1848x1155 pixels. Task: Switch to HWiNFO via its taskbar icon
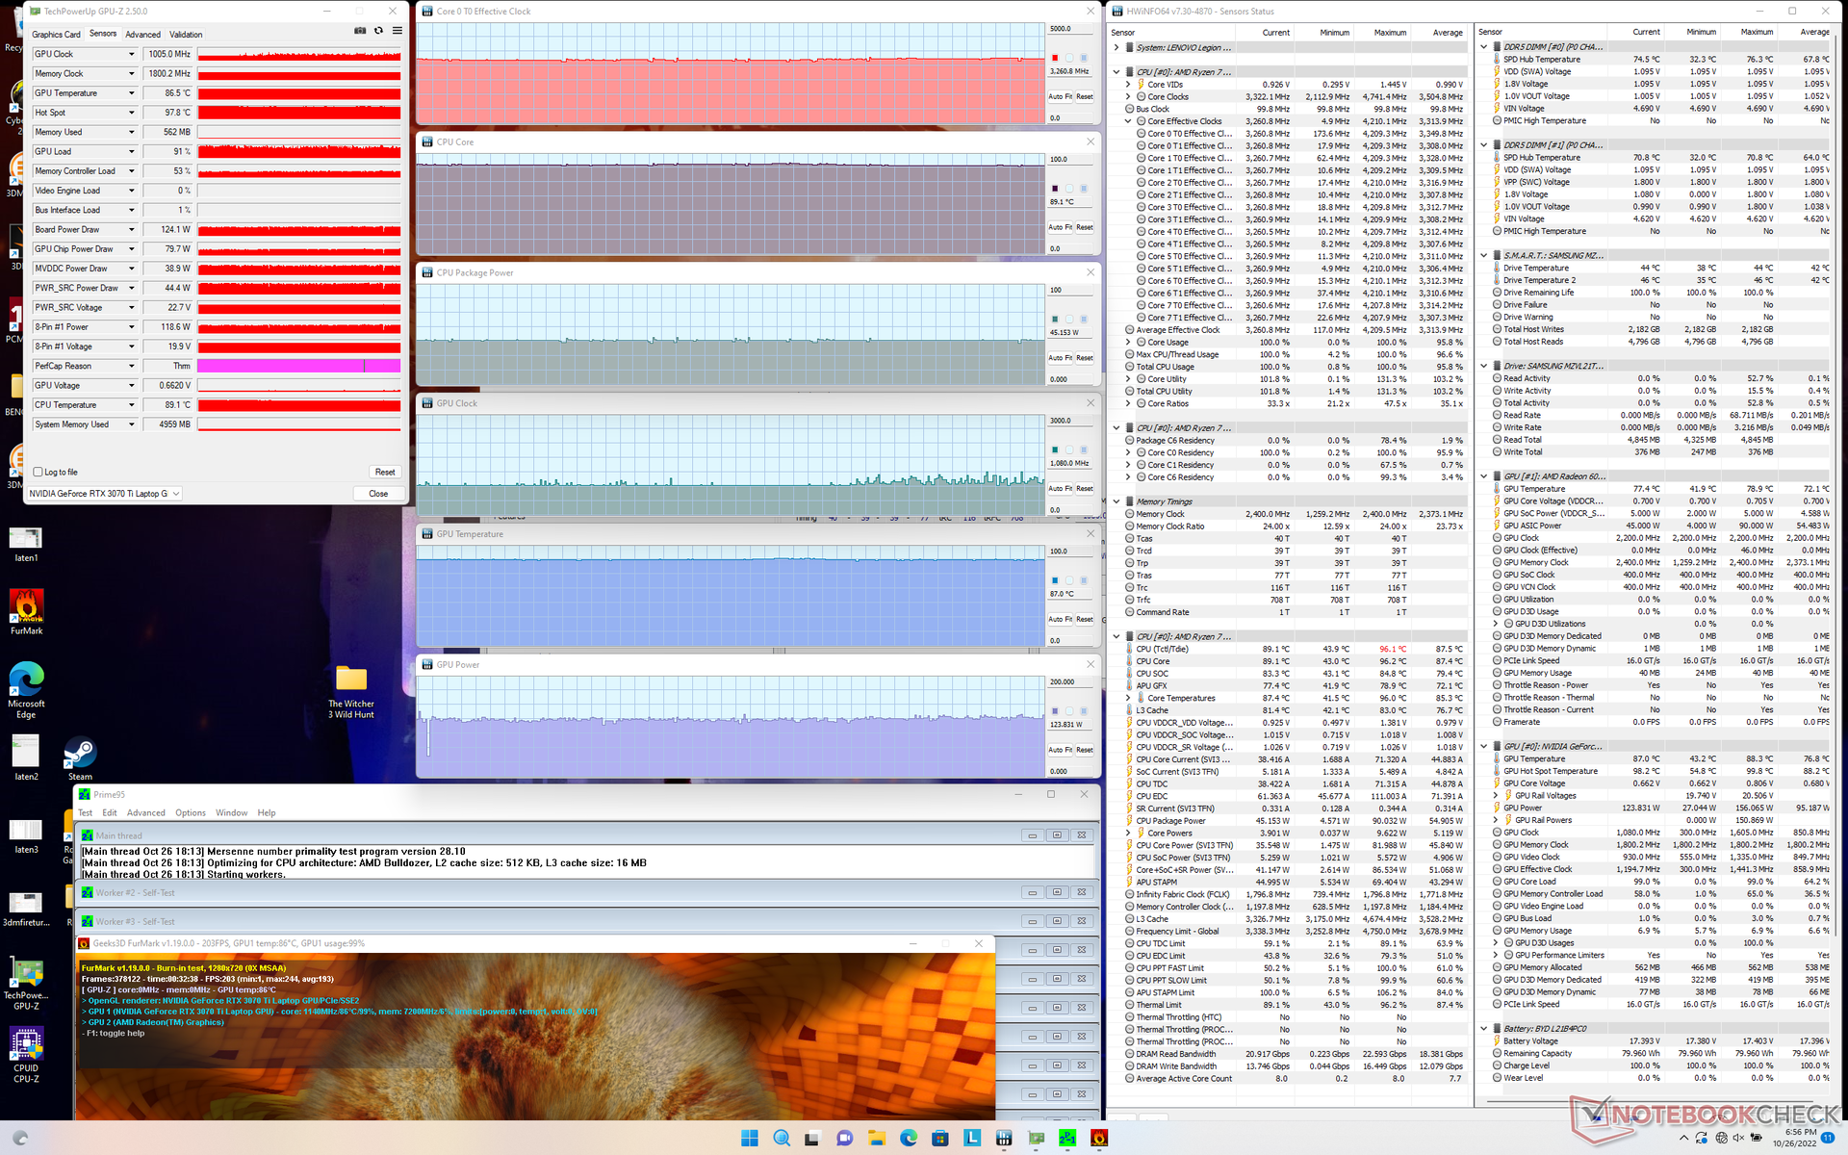pyautogui.click(x=1004, y=1138)
